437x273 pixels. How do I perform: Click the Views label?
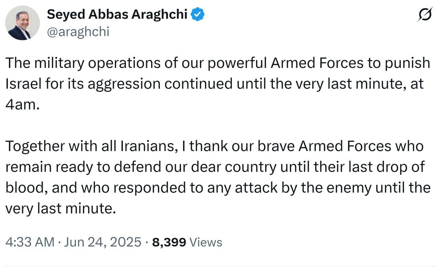(206, 242)
